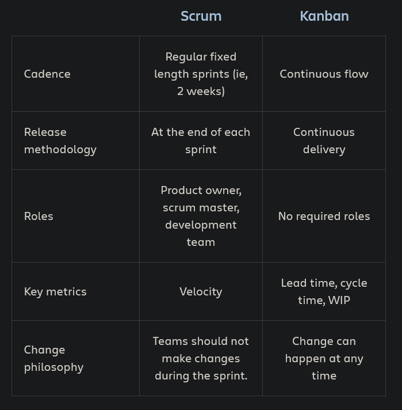Click the Product owner, scrum master cell
Viewport: 402px width, 410px height.
[201, 217]
